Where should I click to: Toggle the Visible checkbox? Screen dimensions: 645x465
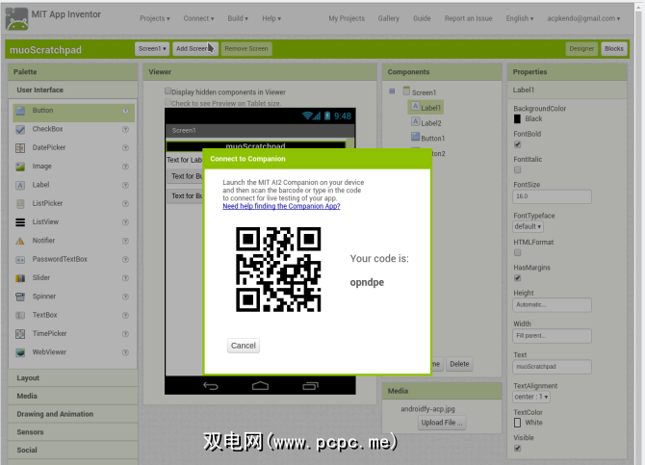pyautogui.click(x=518, y=448)
